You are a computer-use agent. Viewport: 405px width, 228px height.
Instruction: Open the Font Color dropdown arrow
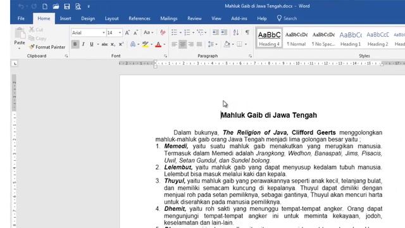point(165,44)
